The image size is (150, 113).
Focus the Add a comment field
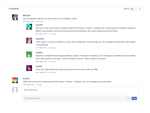[80, 92]
